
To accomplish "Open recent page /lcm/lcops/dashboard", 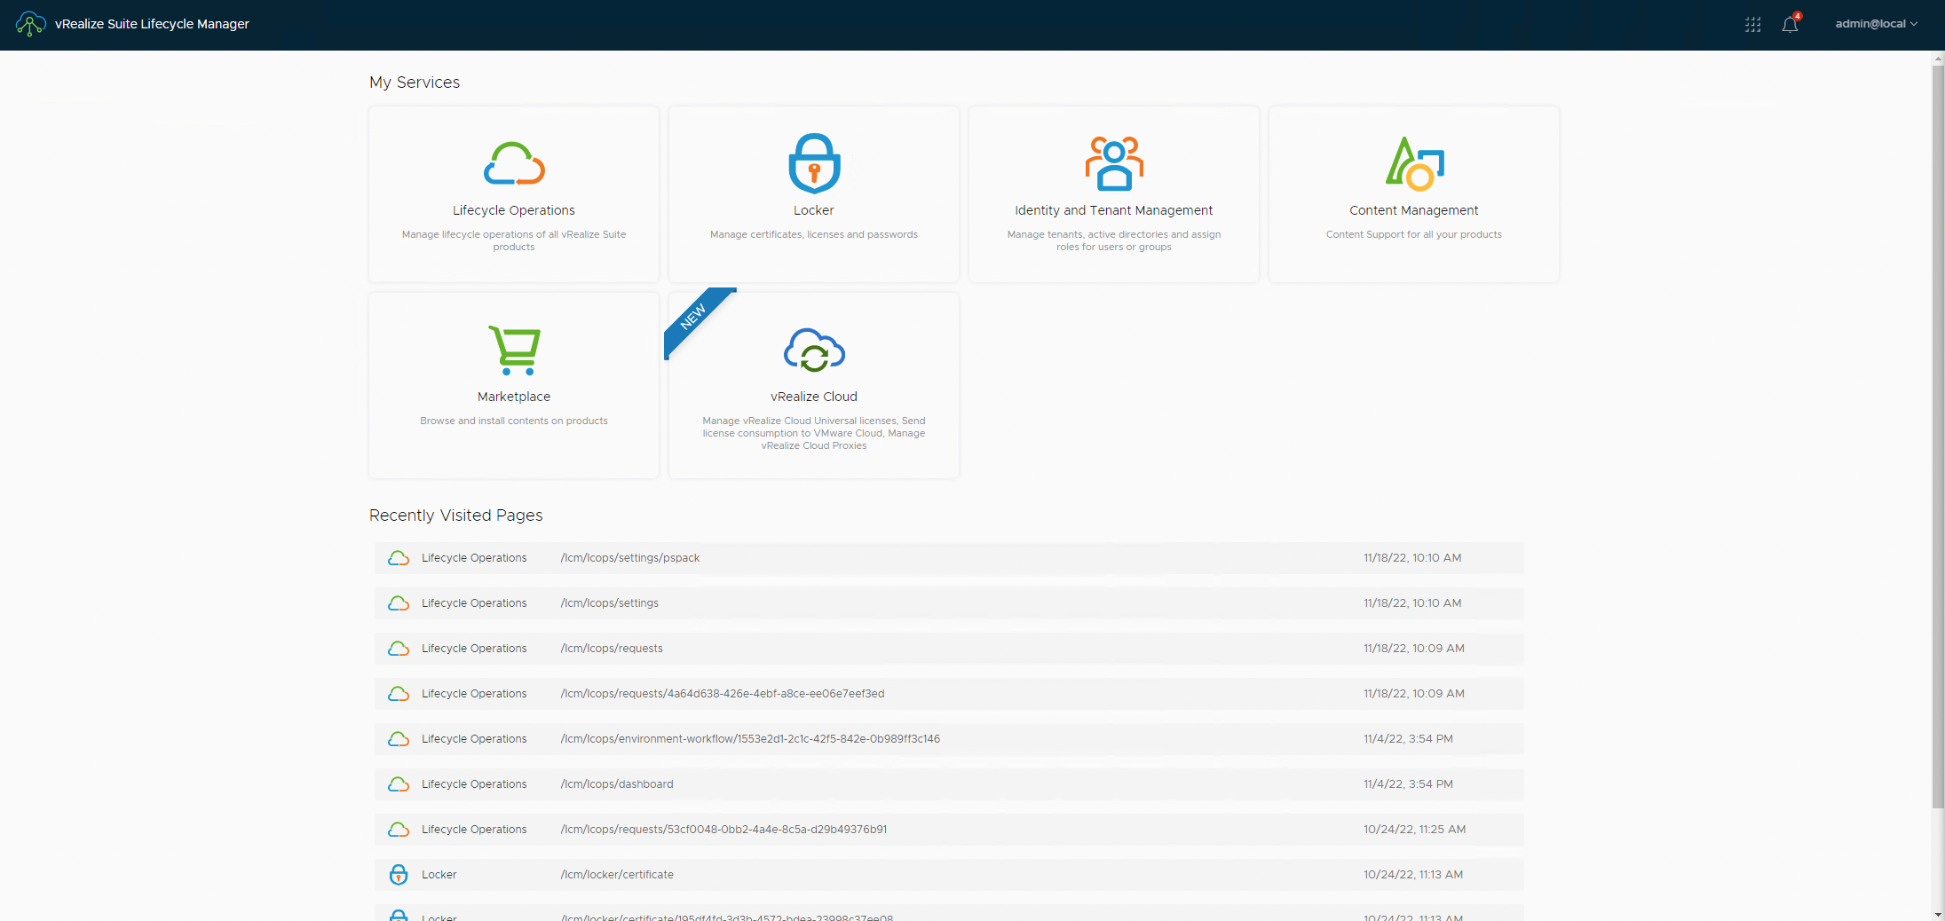I will point(617,784).
